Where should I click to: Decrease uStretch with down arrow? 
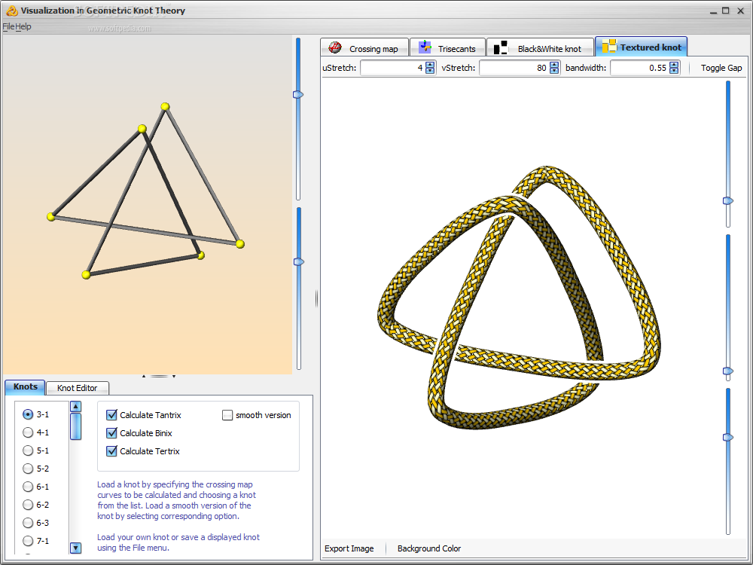point(430,71)
